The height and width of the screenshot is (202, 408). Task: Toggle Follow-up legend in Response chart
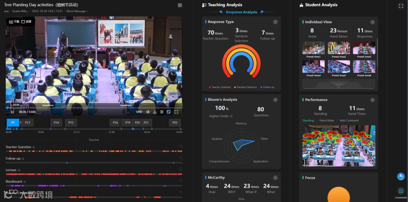pyautogui.click(x=267, y=87)
